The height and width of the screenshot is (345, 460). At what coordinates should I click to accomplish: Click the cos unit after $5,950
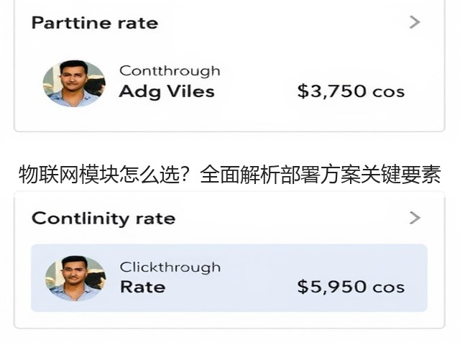click(388, 287)
